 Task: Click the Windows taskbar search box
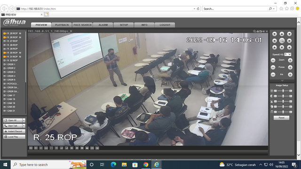pos(48,165)
